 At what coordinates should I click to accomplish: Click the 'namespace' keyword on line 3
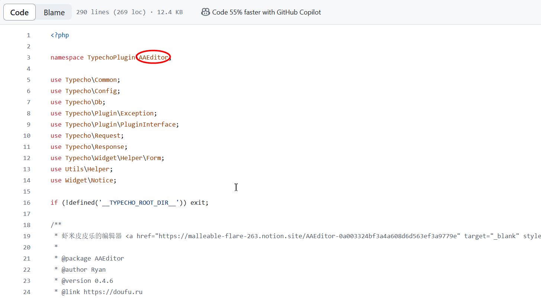[67, 57]
